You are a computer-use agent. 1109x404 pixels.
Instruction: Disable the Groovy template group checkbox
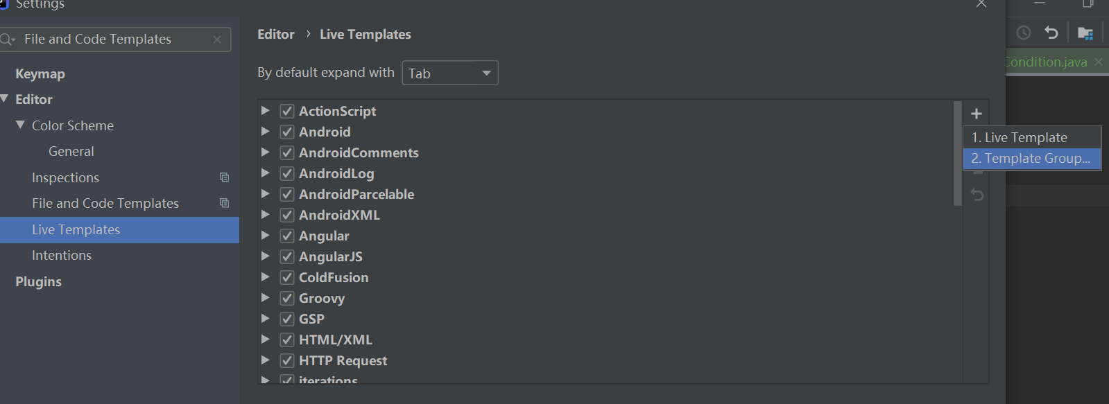pos(287,298)
